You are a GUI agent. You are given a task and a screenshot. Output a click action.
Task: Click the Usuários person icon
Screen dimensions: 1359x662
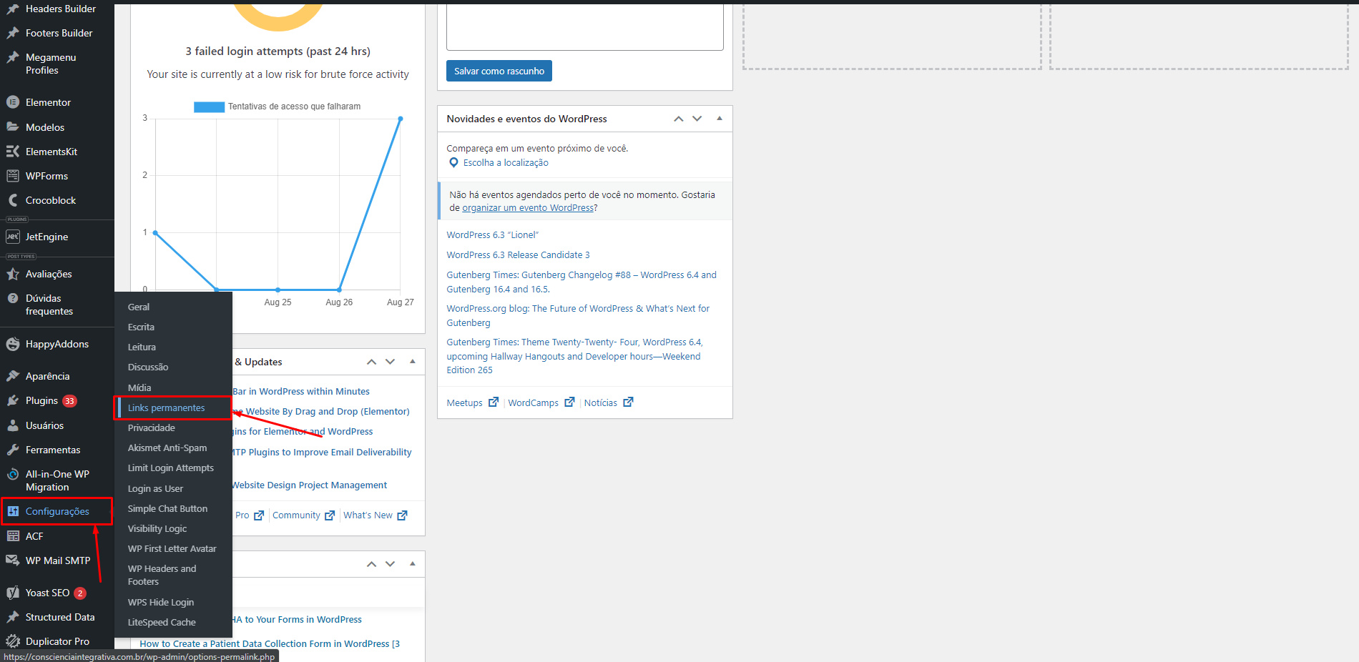(13, 425)
